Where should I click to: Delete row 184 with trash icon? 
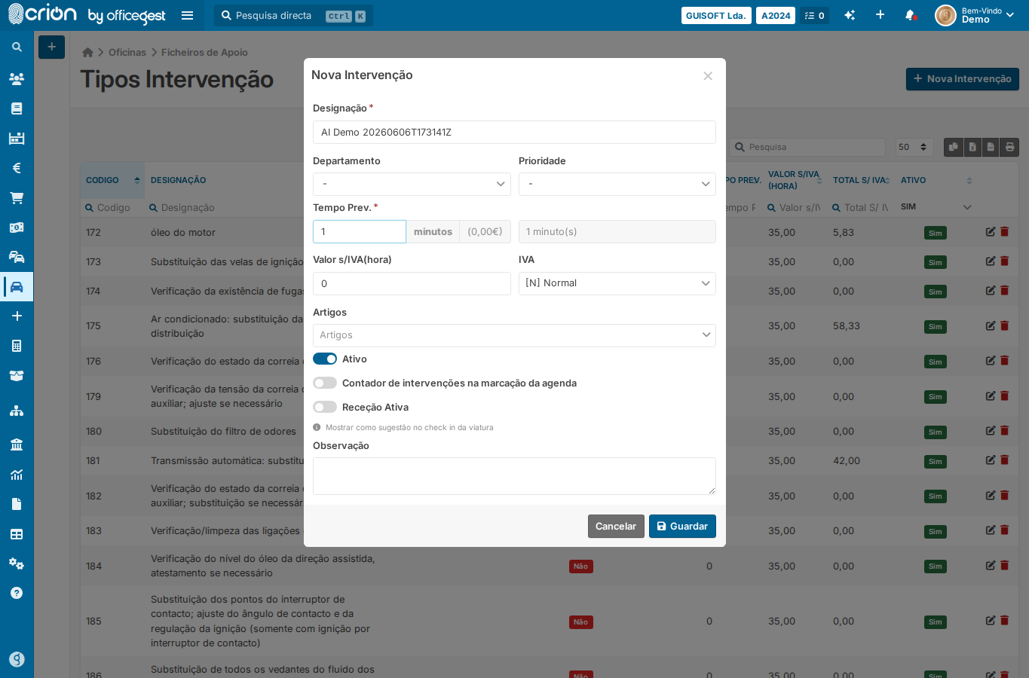tap(1004, 566)
